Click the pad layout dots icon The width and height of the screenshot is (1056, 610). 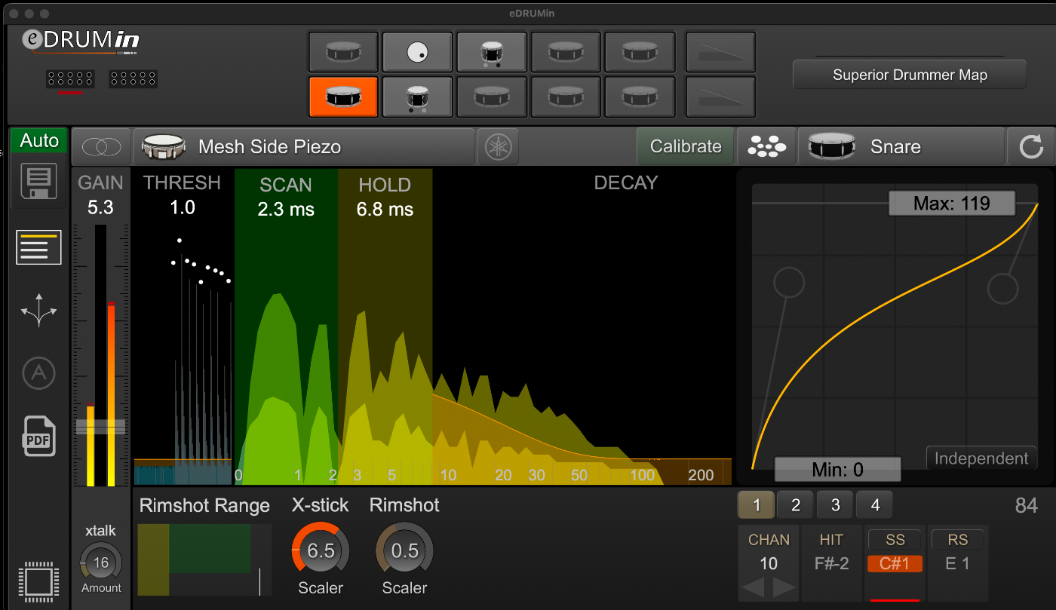[766, 147]
